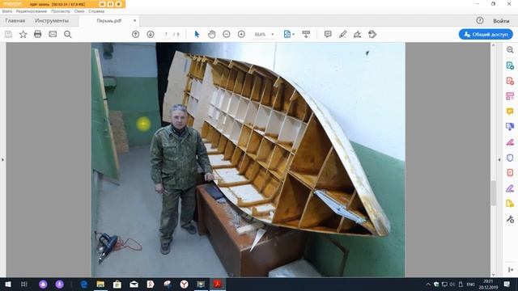Image resolution: width=518 pixels, height=291 pixels.
Task: Save the PDF with the floppy disk icon
Action: click(8, 34)
